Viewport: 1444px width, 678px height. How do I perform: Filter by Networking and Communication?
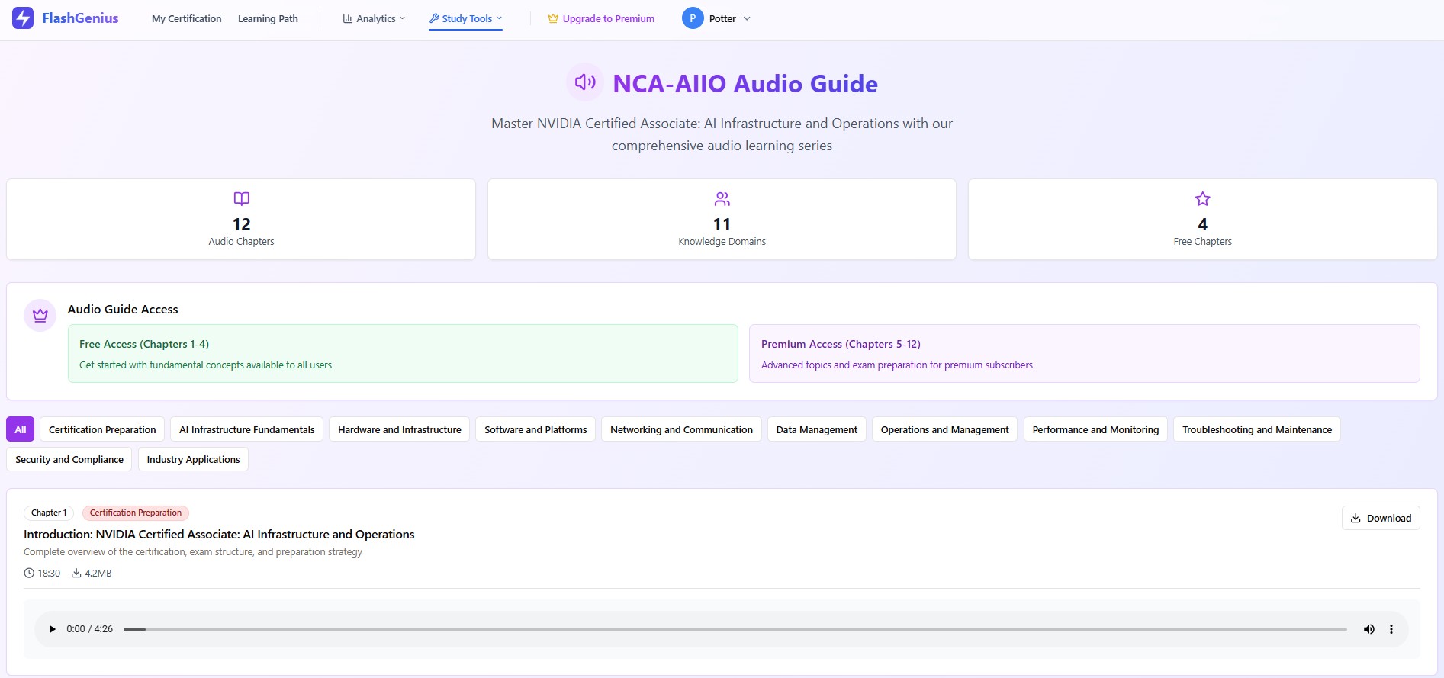click(x=681, y=429)
